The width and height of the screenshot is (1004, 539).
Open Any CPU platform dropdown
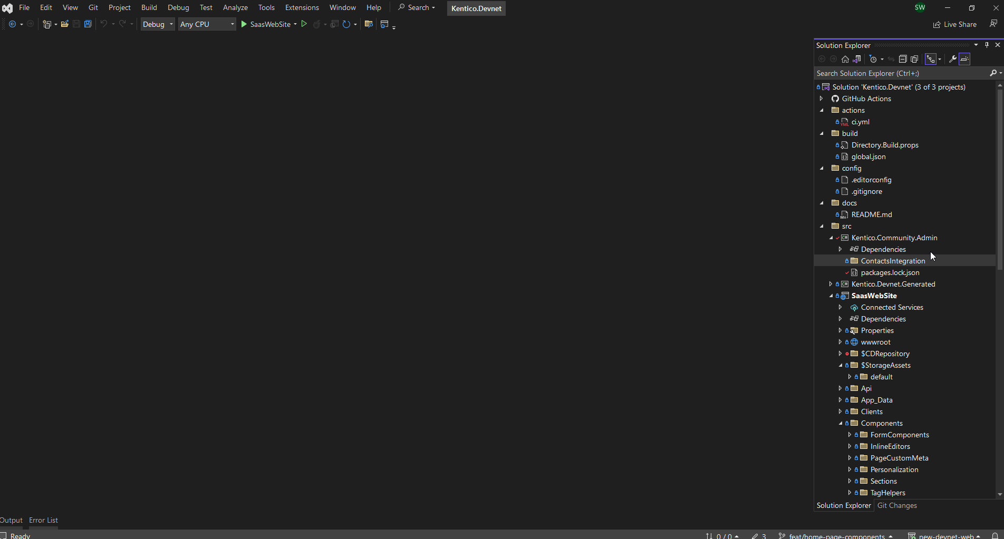click(207, 24)
